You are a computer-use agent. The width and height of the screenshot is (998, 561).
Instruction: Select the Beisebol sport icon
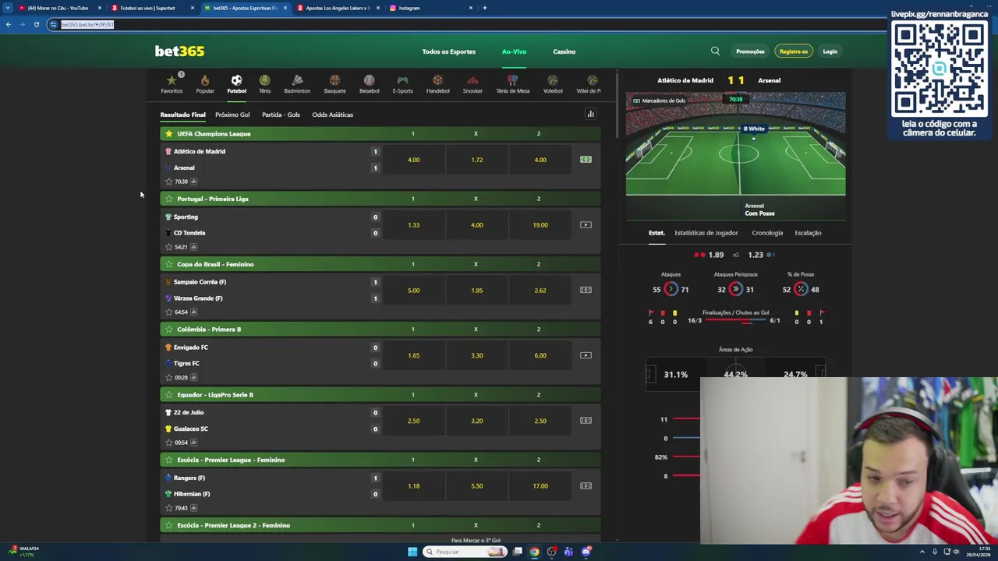click(369, 84)
